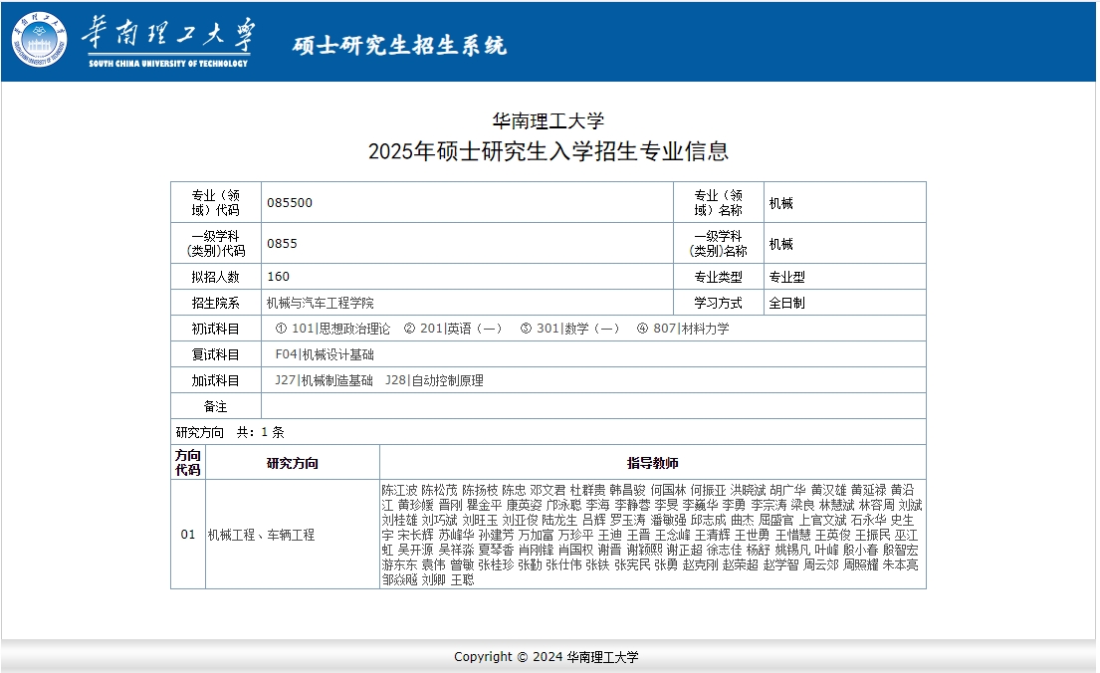
Task: Click the 复试科目 label
Action: [215, 354]
